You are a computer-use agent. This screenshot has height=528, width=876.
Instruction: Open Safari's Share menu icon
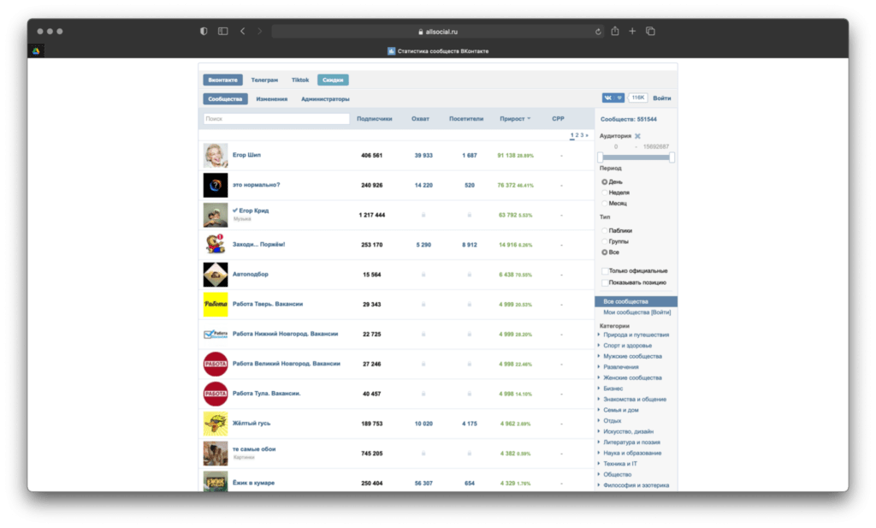point(614,31)
